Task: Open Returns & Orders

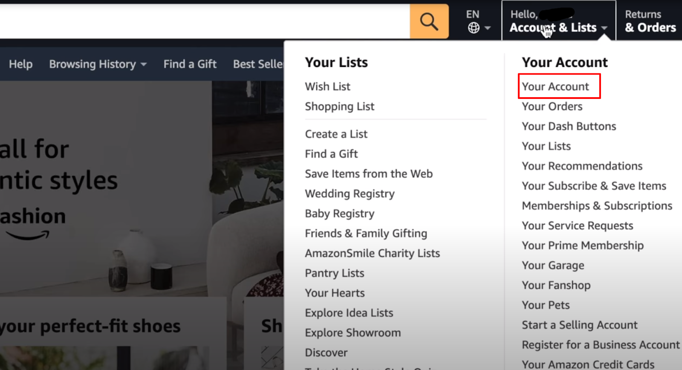Action: tap(650, 21)
